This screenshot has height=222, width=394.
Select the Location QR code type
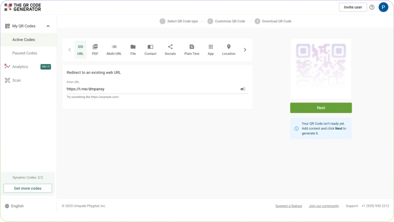[x=229, y=49]
